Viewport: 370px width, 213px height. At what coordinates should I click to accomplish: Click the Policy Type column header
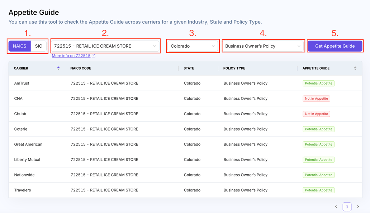[234, 68]
